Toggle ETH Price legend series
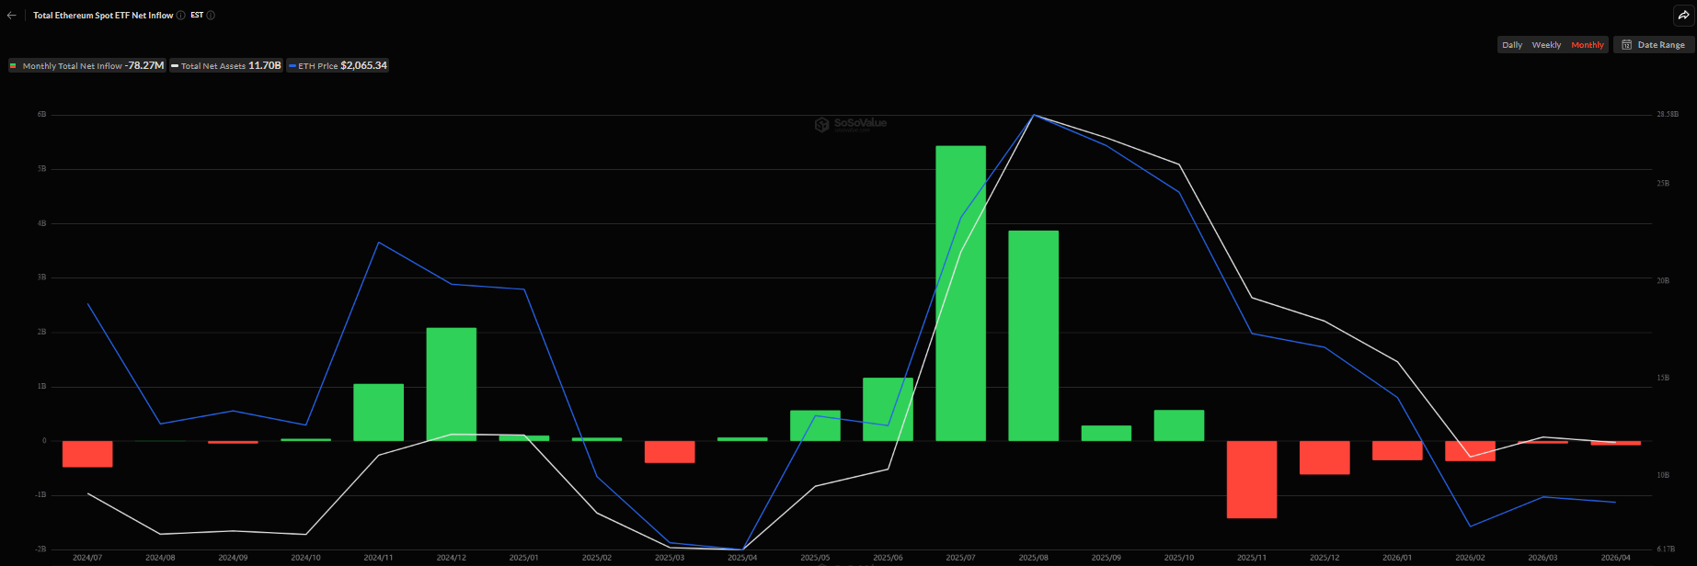 [x=338, y=66]
